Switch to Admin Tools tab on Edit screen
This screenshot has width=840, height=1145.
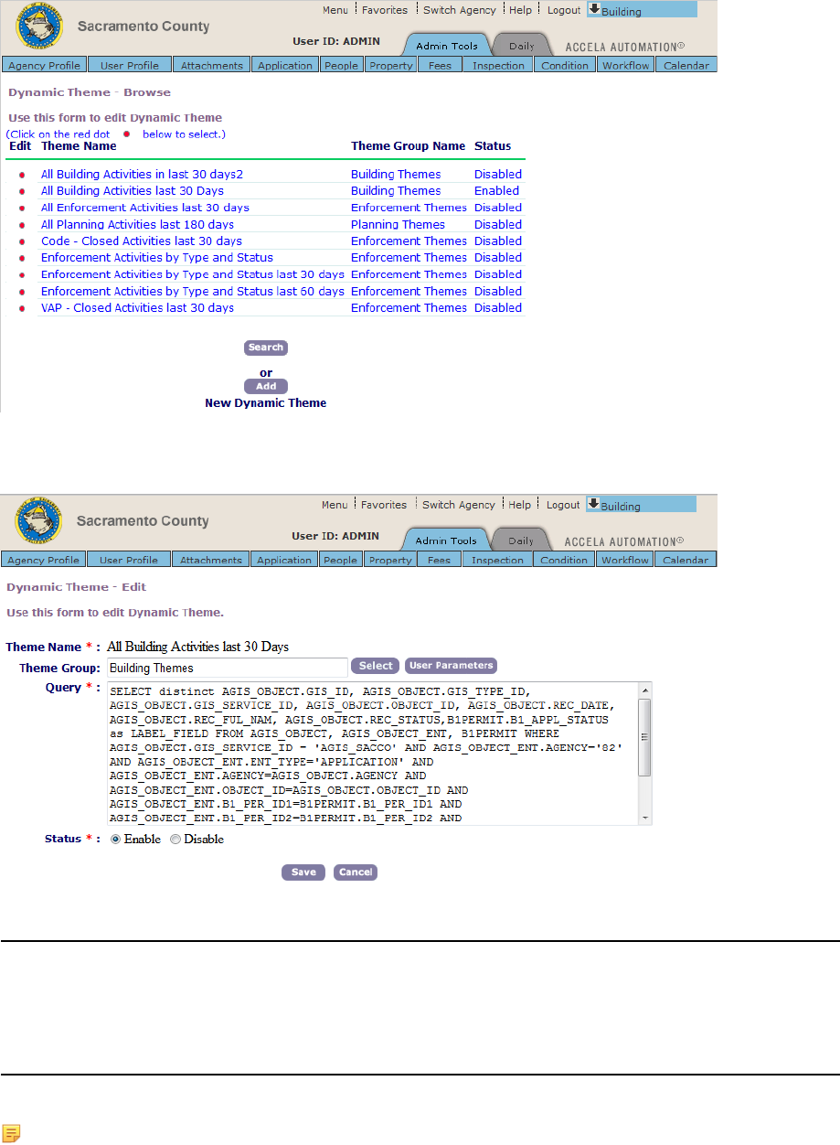click(446, 540)
